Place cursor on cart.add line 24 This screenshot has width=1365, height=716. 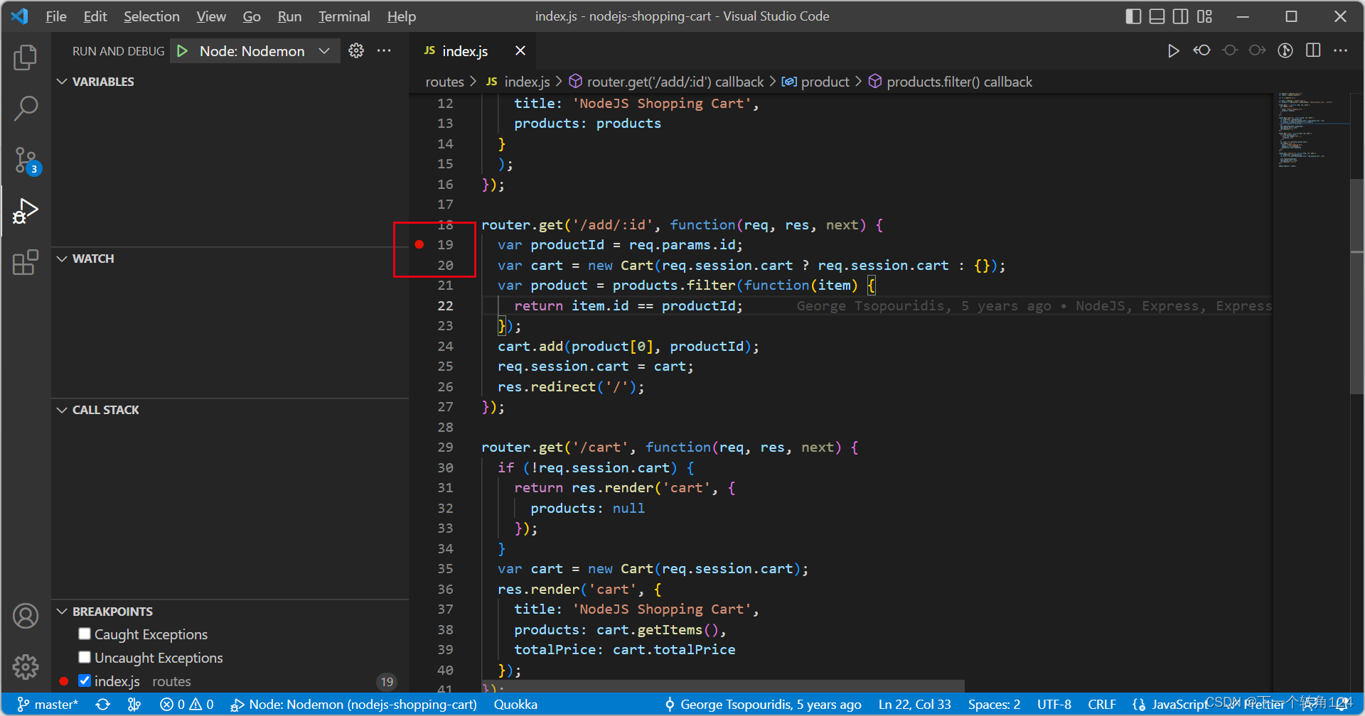(628, 346)
